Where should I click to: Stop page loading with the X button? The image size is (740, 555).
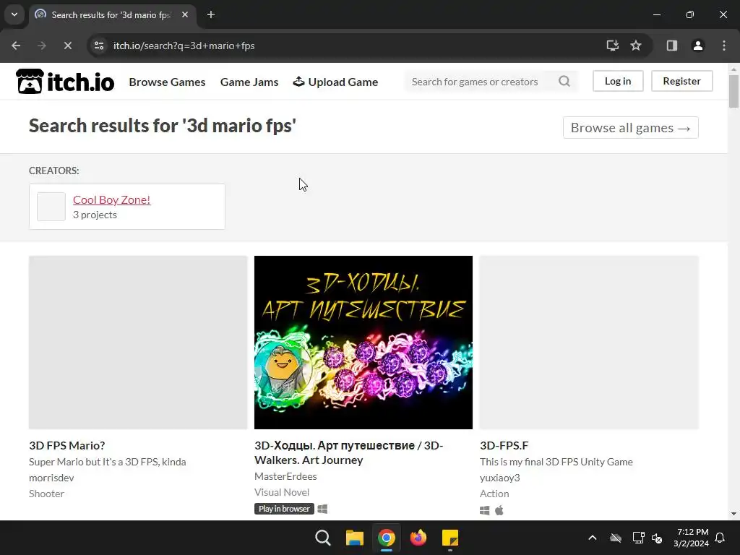click(x=67, y=46)
